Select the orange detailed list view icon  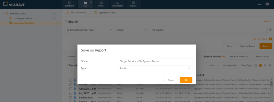tap(260, 65)
